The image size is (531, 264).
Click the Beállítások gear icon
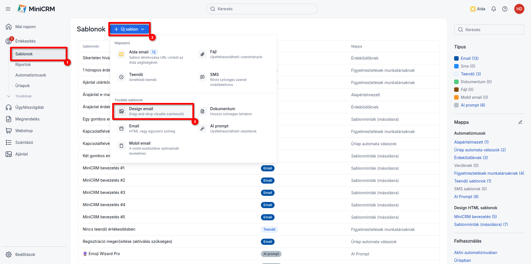tap(9, 255)
